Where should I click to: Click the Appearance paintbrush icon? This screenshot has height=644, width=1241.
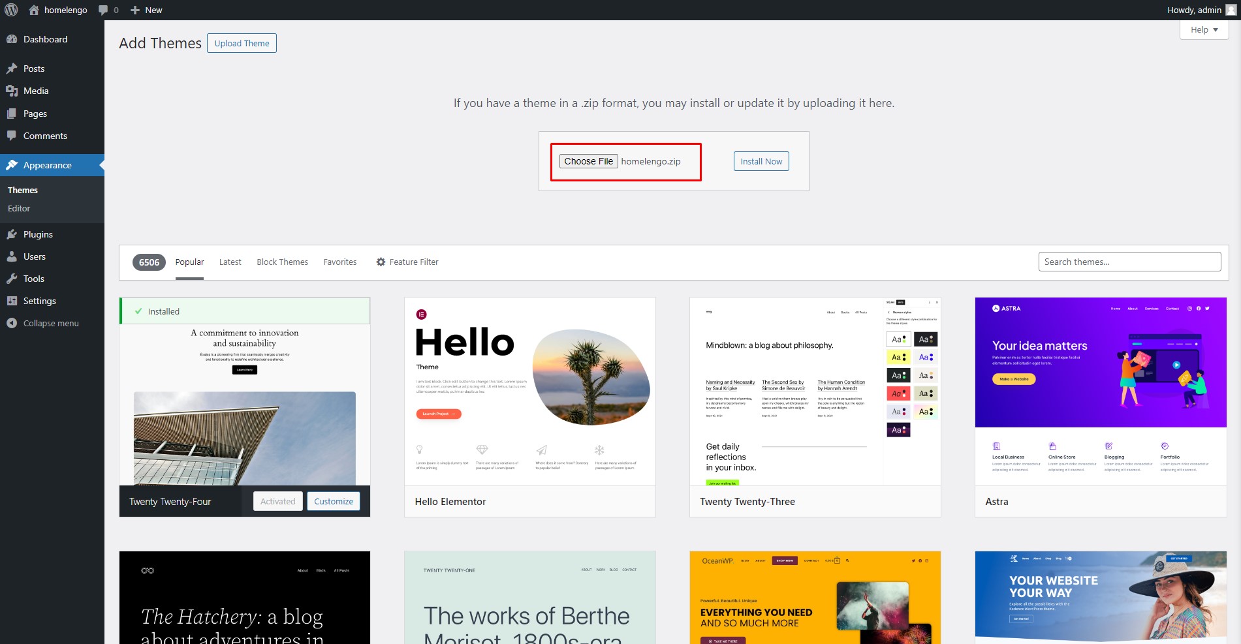point(12,165)
